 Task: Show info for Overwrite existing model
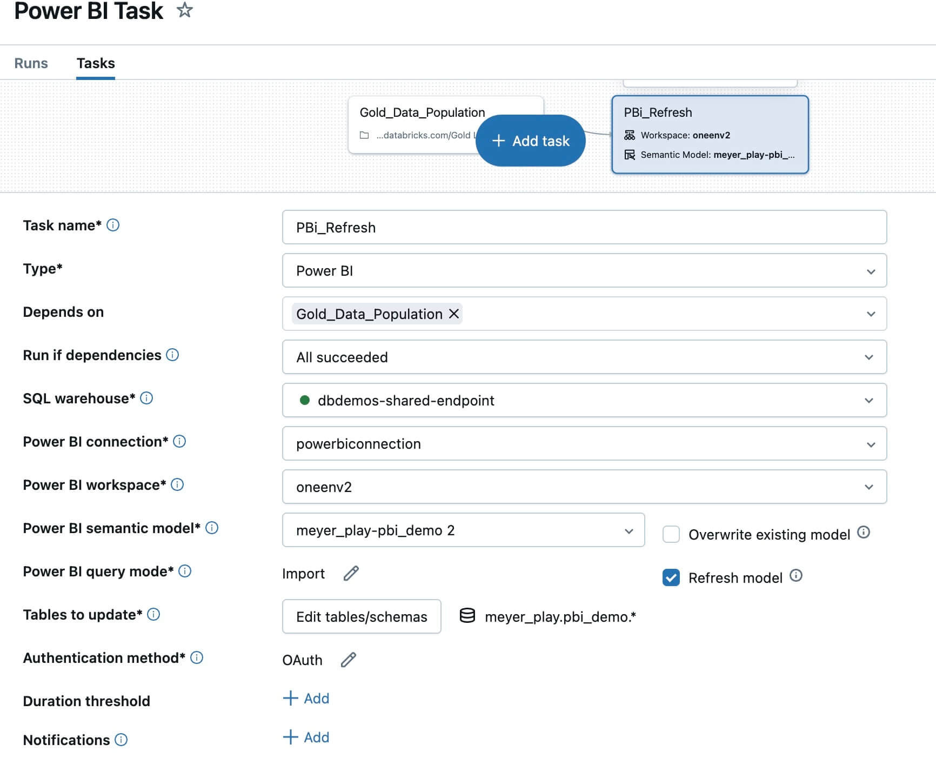(x=864, y=533)
